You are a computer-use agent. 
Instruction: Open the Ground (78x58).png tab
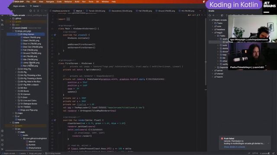click(165, 11)
